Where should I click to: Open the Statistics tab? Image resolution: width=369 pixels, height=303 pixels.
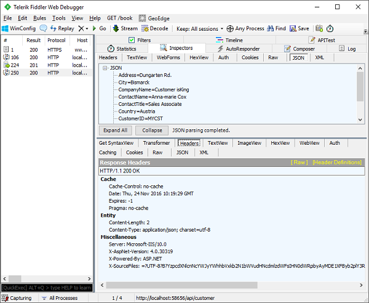click(x=122, y=49)
